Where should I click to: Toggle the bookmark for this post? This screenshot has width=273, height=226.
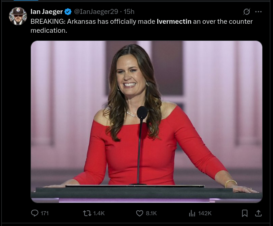coord(245,213)
